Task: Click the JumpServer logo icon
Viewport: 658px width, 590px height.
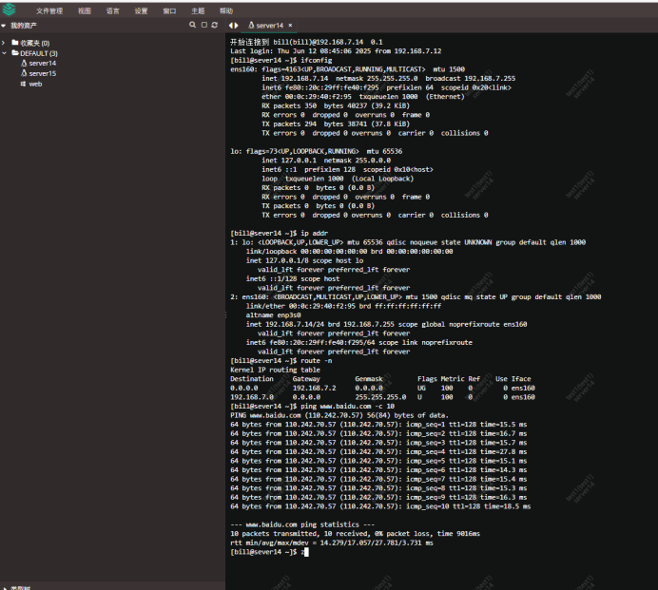Action: point(11,10)
